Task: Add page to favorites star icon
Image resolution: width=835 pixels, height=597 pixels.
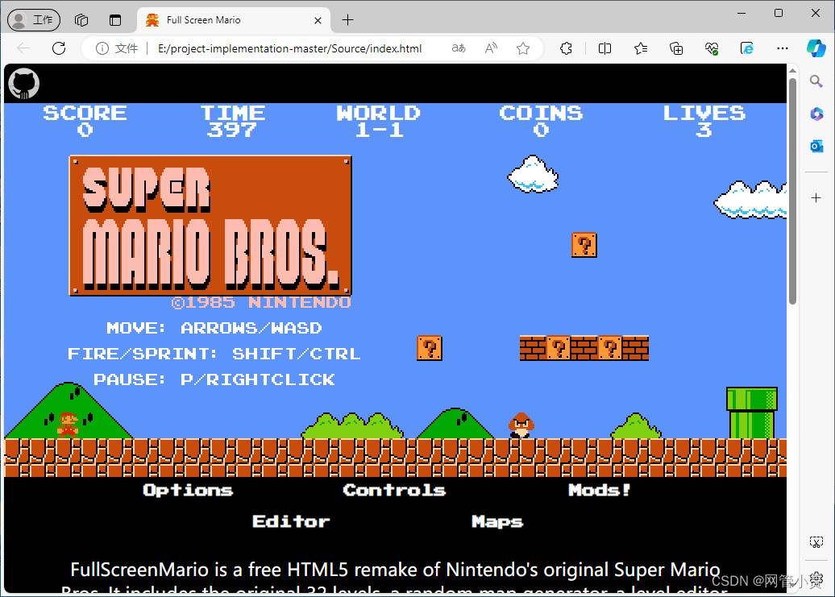Action: point(523,48)
